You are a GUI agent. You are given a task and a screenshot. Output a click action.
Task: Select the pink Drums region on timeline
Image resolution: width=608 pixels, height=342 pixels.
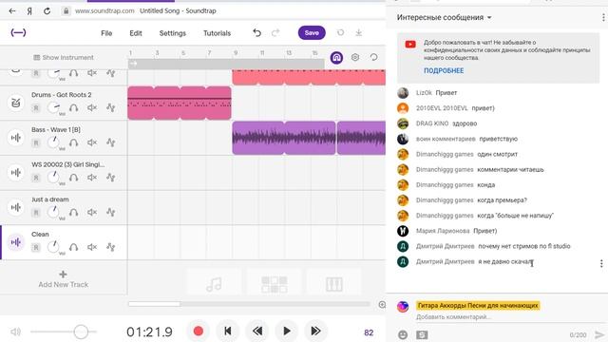[x=180, y=104]
